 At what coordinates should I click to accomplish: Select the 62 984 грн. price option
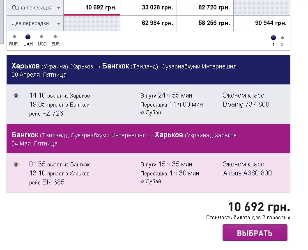click(148, 23)
